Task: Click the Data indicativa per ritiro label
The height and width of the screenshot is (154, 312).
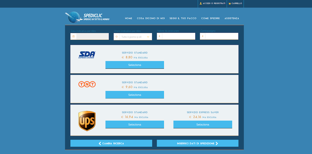Action: pos(83,31)
